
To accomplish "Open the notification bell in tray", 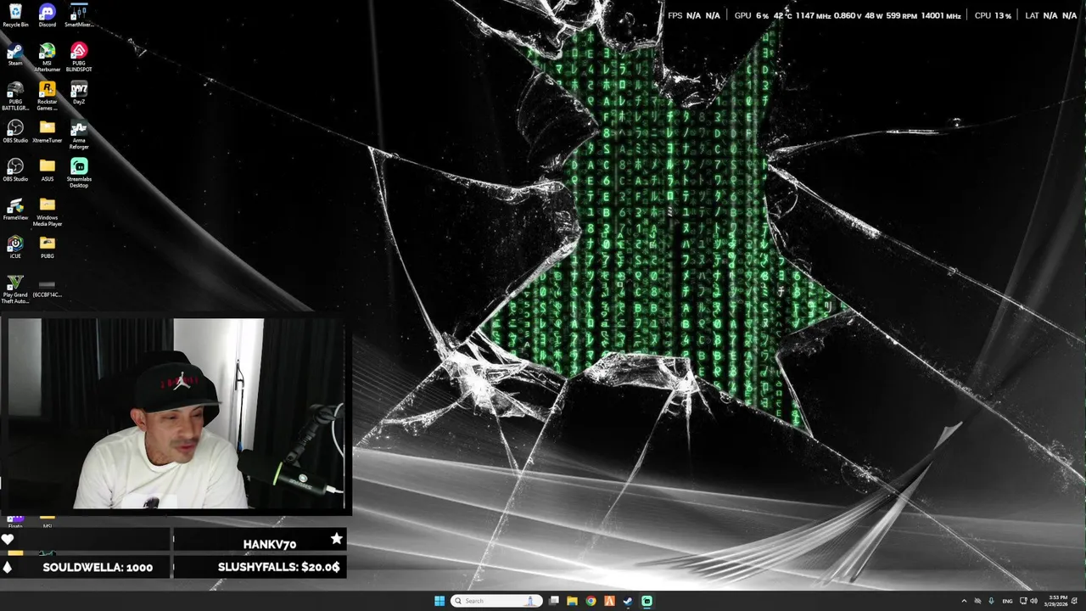I will point(1075,601).
